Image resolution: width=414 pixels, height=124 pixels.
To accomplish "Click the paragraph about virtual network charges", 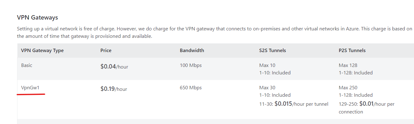I will pyautogui.click(x=214, y=33).
